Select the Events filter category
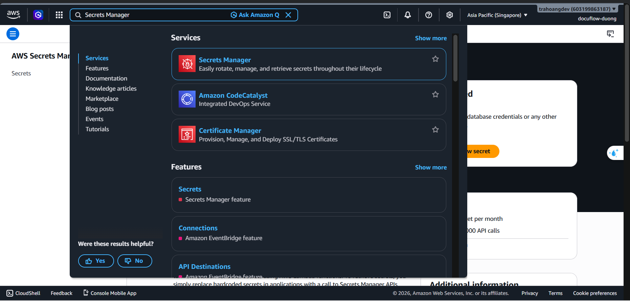The width and height of the screenshot is (630, 301). coord(94,119)
